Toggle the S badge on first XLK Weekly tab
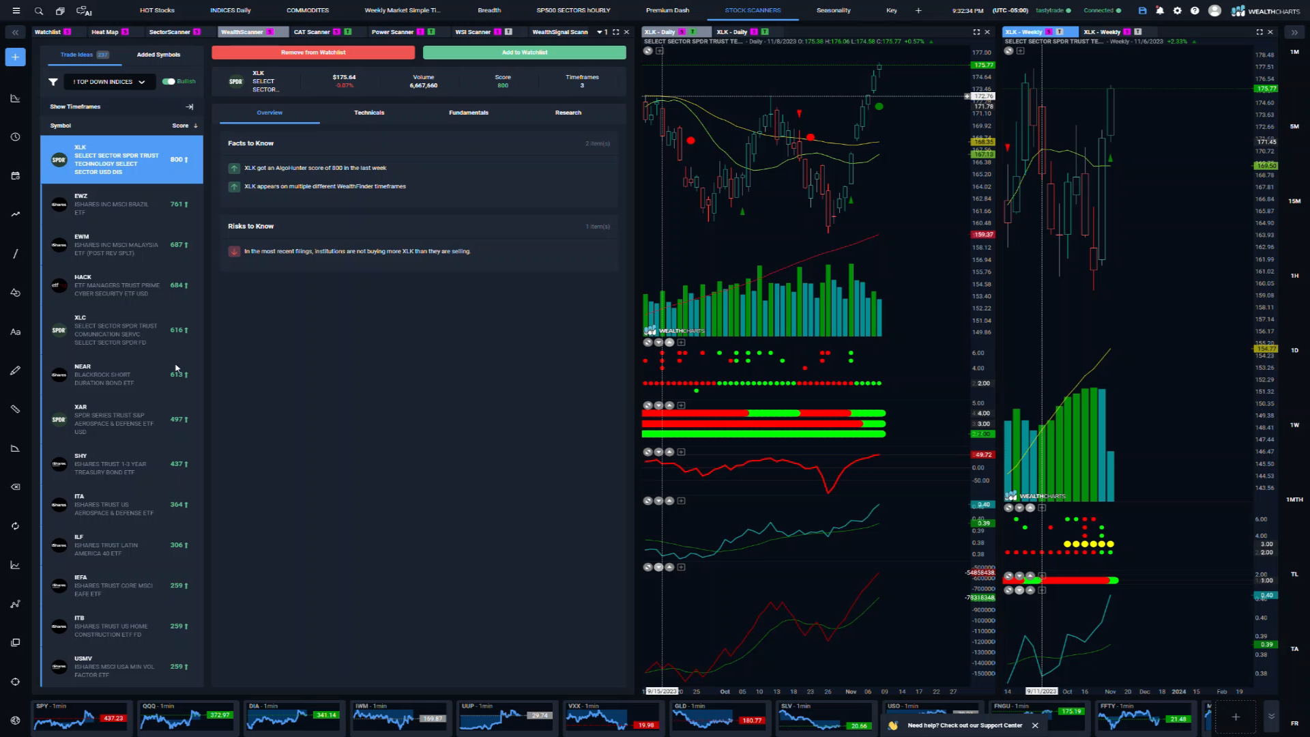Screen dimensions: 1310x737 1049,32
